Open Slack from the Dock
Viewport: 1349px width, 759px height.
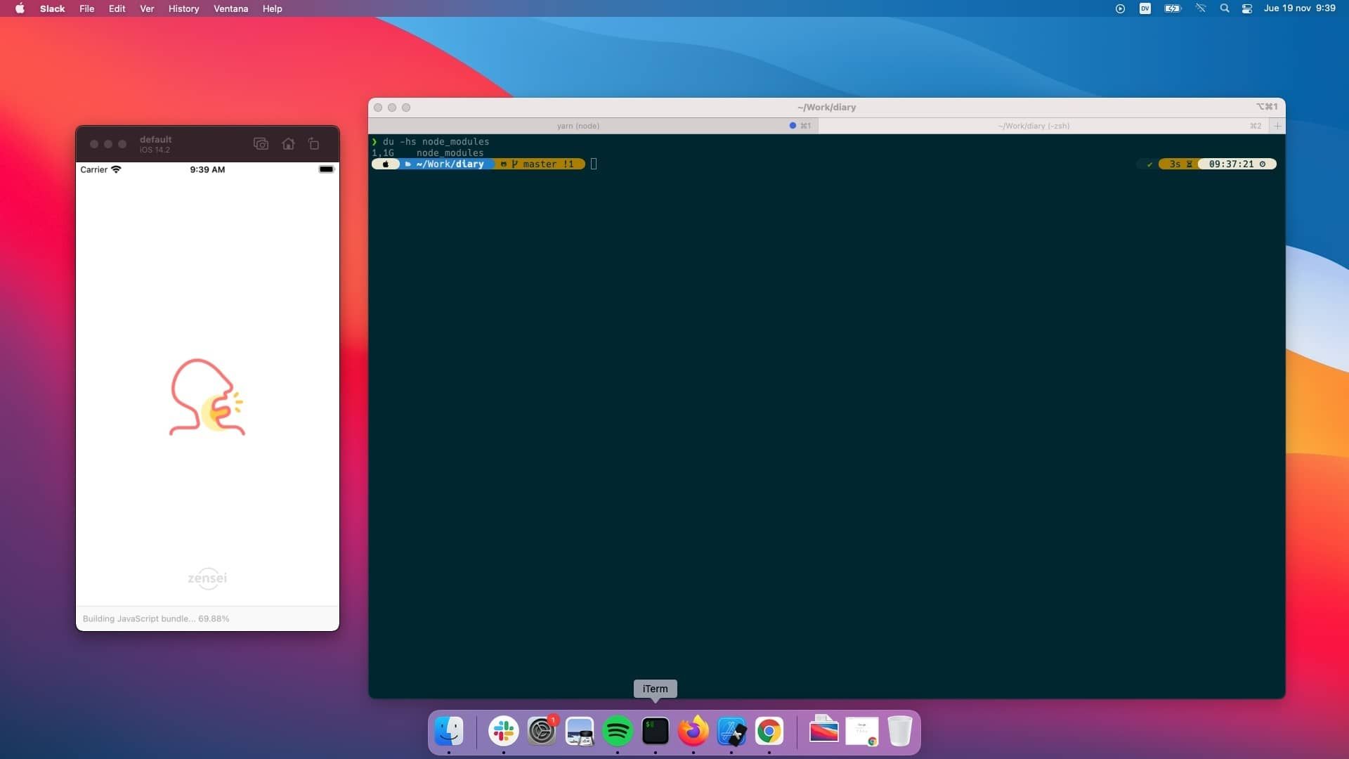pyautogui.click(x=503, y=732)
